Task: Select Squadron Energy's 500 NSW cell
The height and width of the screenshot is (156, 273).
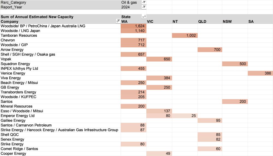Action: (235, 64)
